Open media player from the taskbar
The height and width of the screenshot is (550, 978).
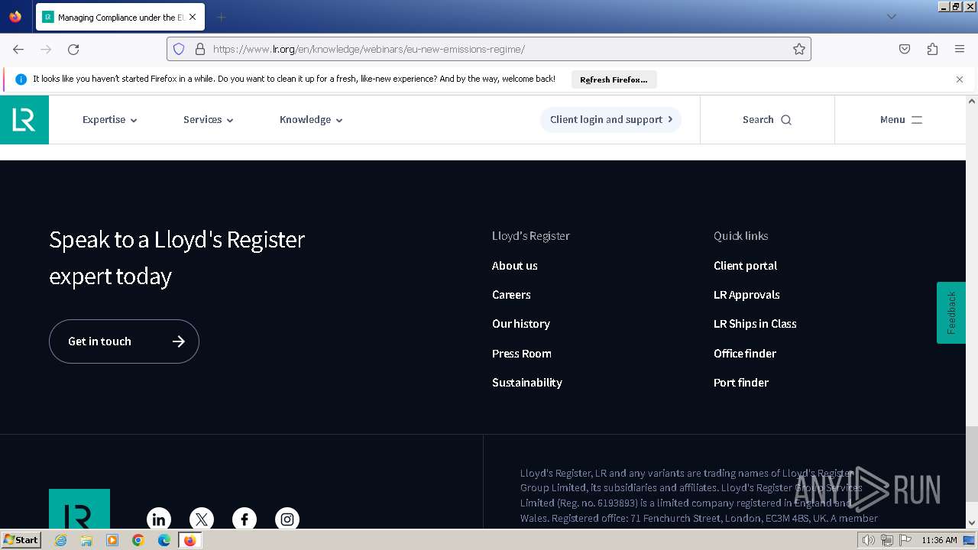(112, 540)
